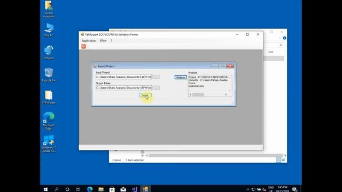
Task: Click the Analyze button
Action: (181, 77)
